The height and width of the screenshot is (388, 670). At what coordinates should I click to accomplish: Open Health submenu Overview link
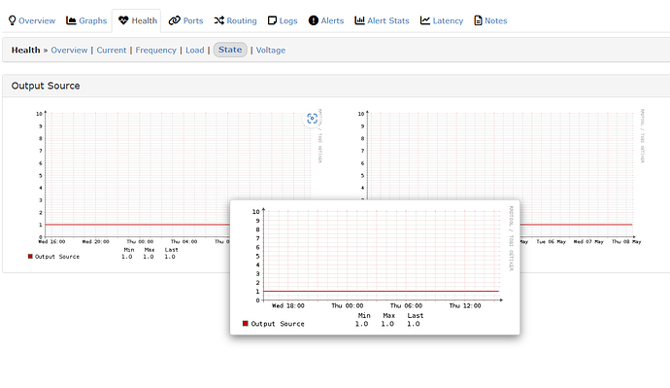[69, 50]
